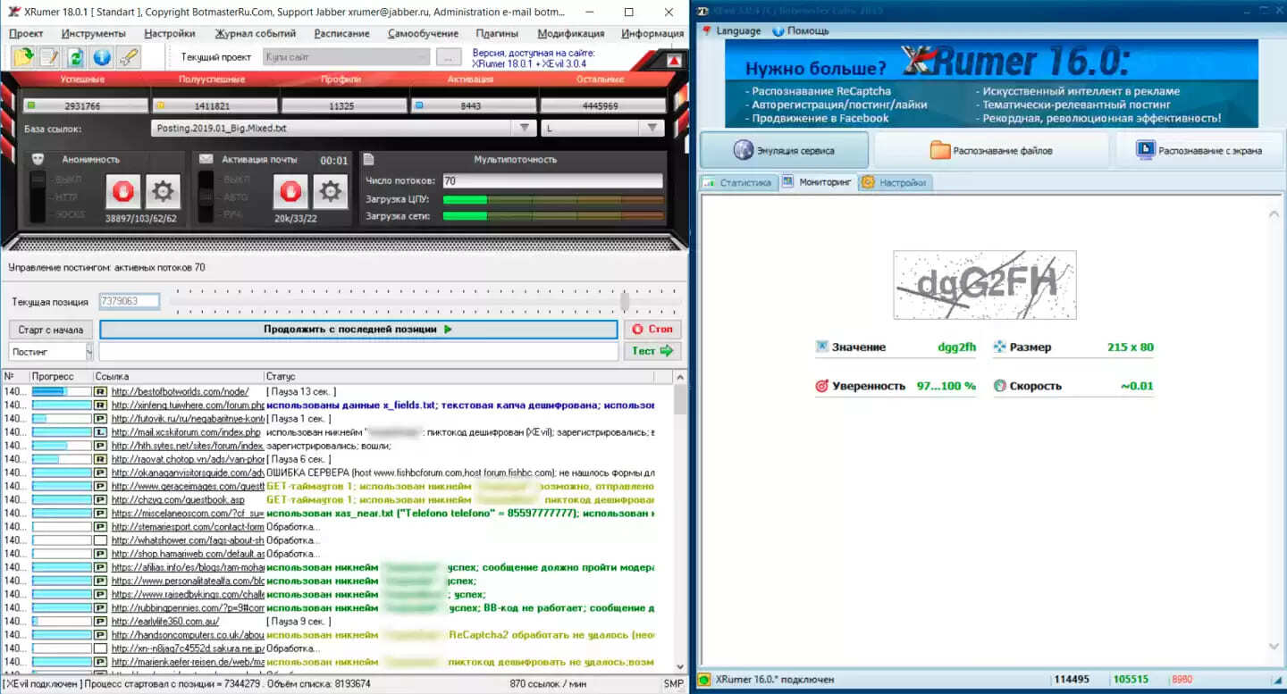Open the Проект menu
1287x694 pixels.
26,33
